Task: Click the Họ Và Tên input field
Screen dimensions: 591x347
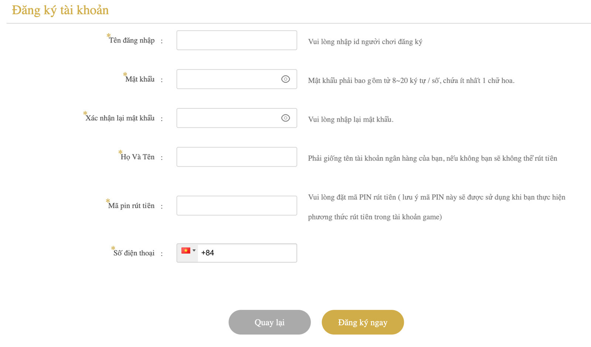Action: click(236, 157)
